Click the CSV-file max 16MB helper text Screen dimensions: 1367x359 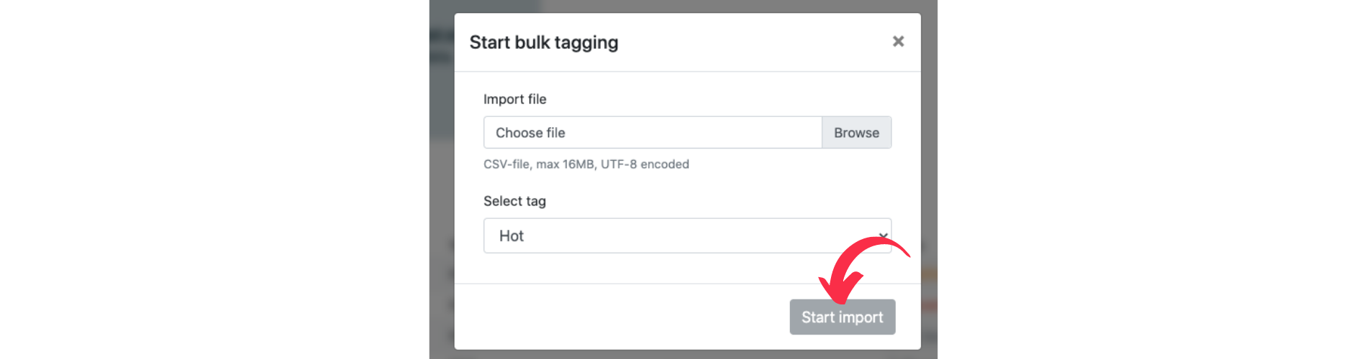tap(586, 164)
